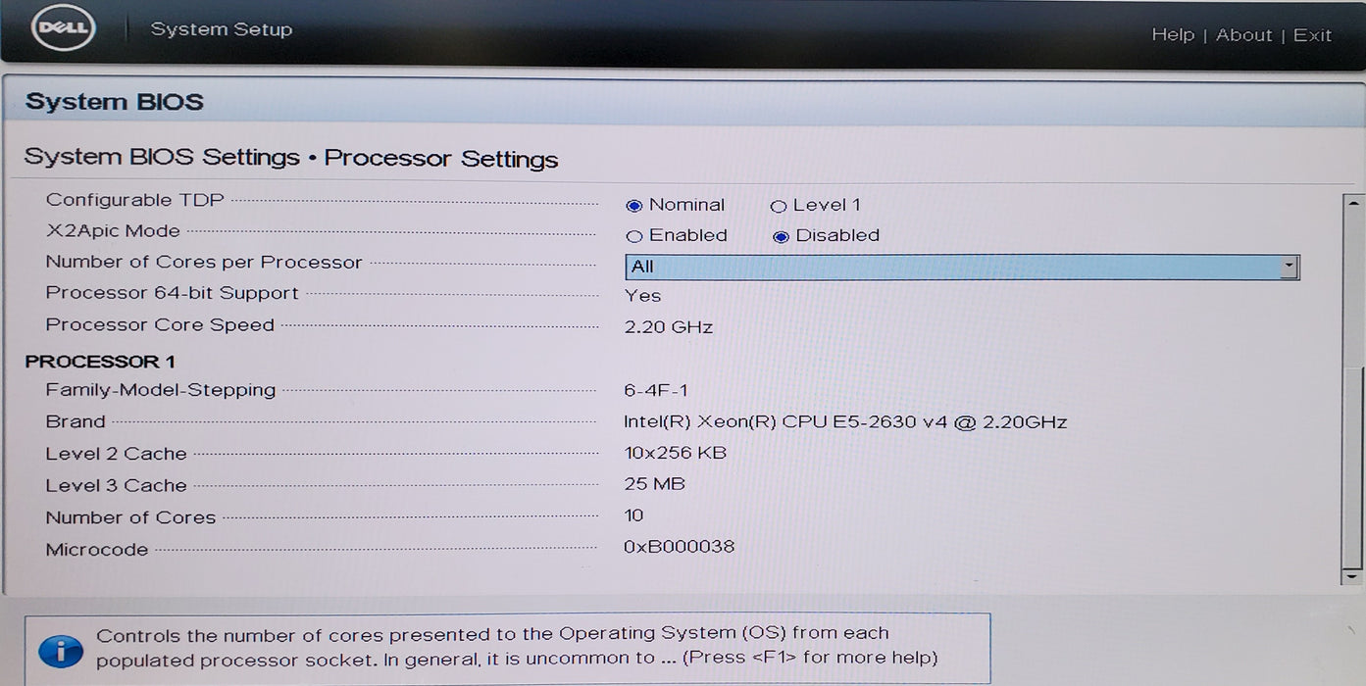Viewport: 1366px width, 686px height.
Task: Click Processor 64-bit Support label
Action: coord(172,293)
